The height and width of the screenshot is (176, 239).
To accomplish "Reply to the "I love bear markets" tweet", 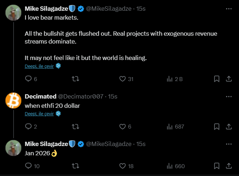I will pyautogui.click(x=29, y=79).
